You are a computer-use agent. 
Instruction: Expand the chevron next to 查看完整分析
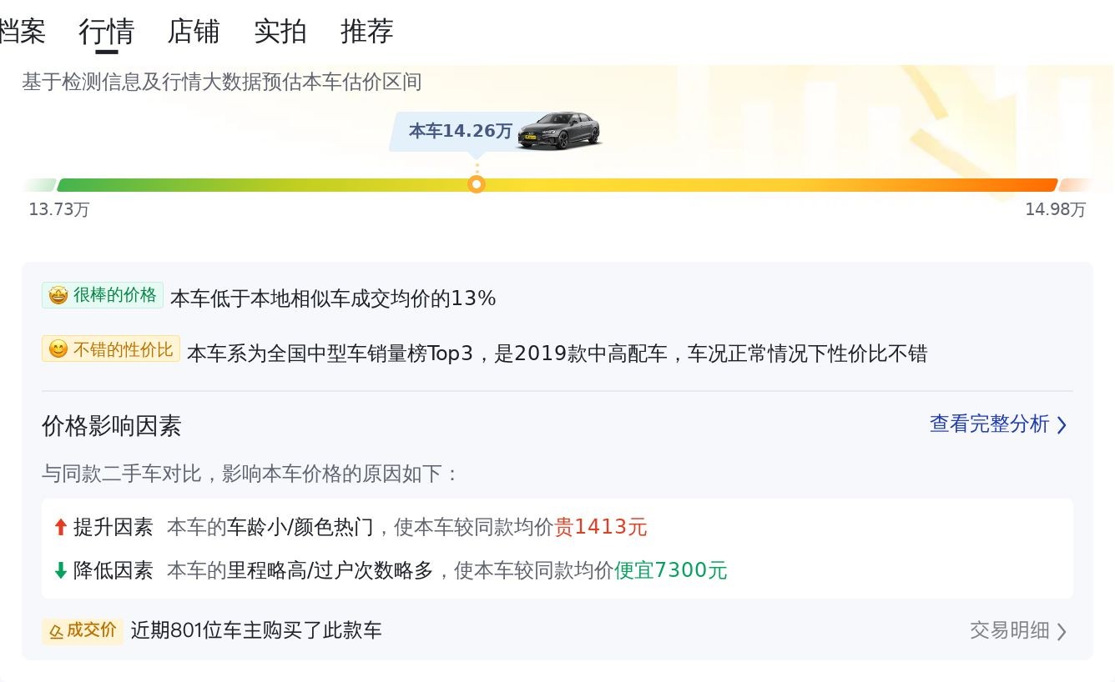tap(1062, 425)
